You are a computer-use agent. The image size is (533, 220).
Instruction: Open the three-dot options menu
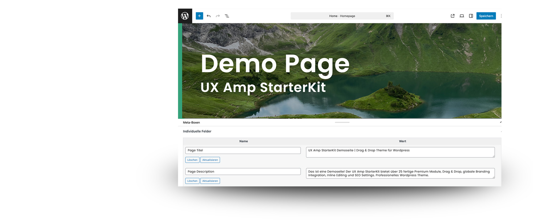tap(501, 16)
